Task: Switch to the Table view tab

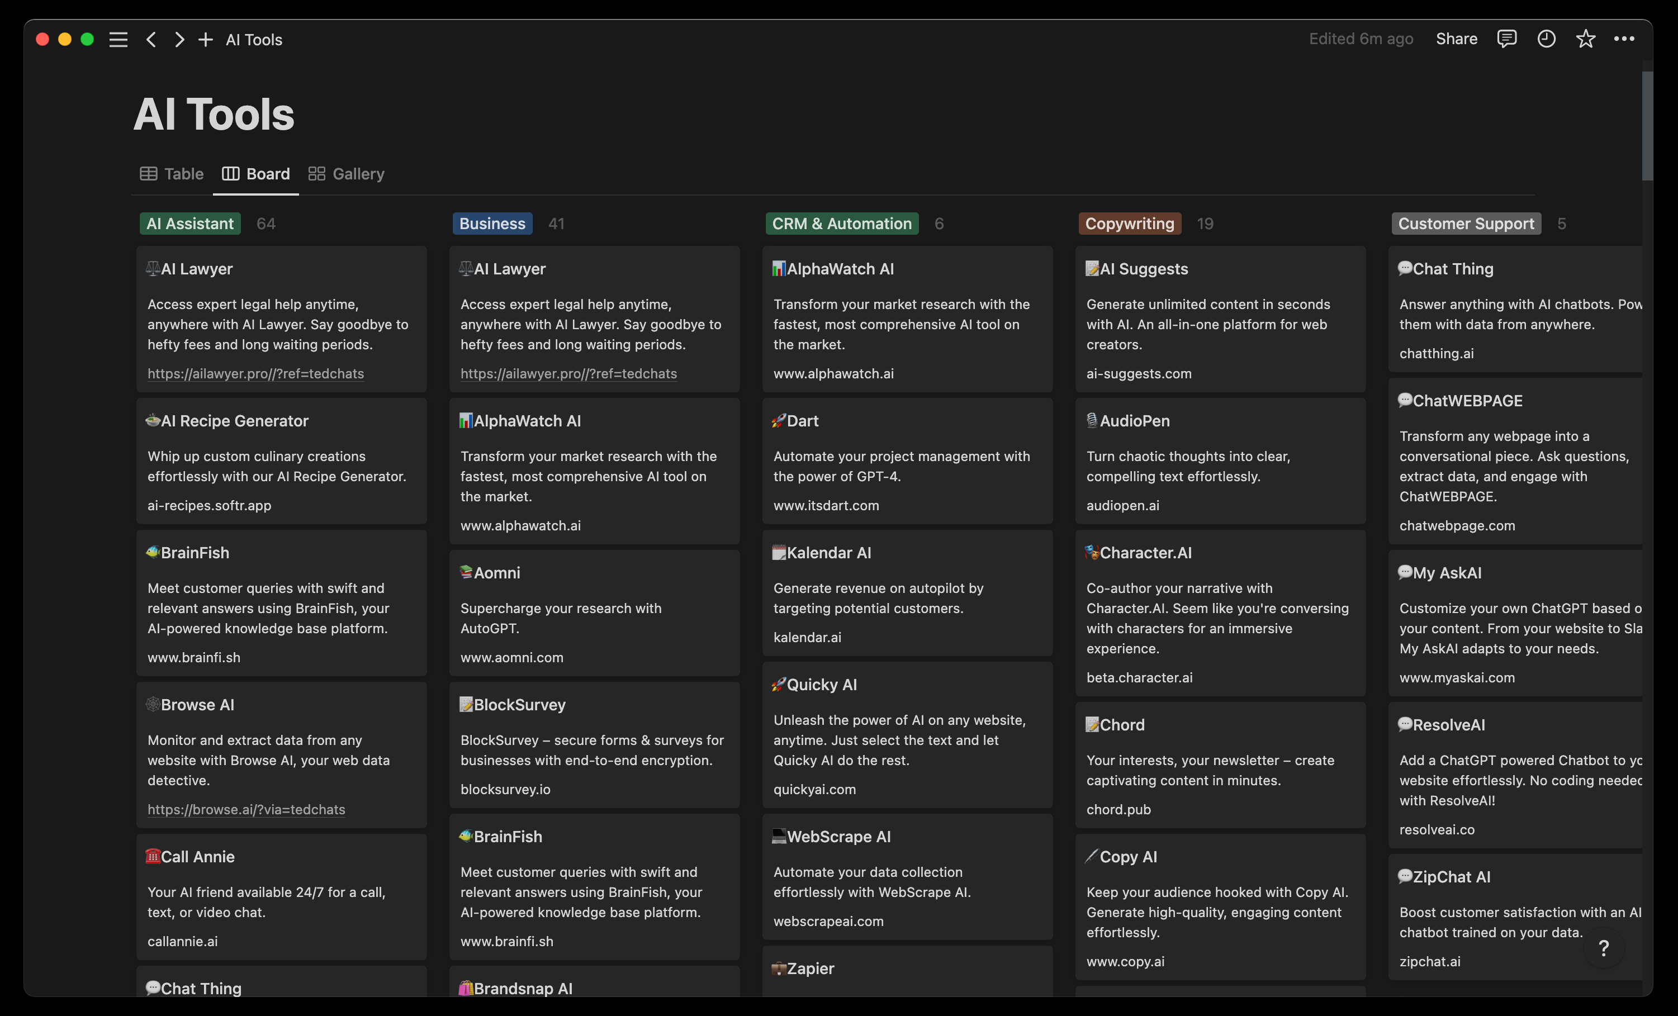Action: [x=172, y=174]
